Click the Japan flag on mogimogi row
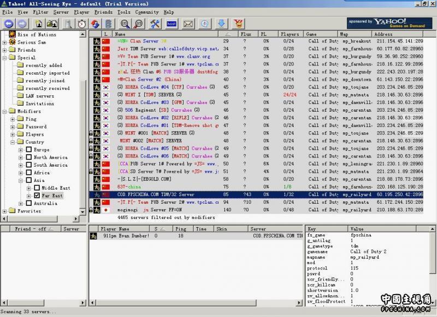437x317 pixels. (x=106, y=210)
